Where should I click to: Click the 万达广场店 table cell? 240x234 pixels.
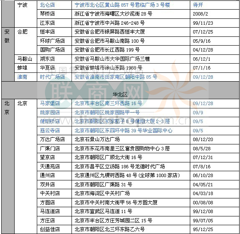point(54,139)
